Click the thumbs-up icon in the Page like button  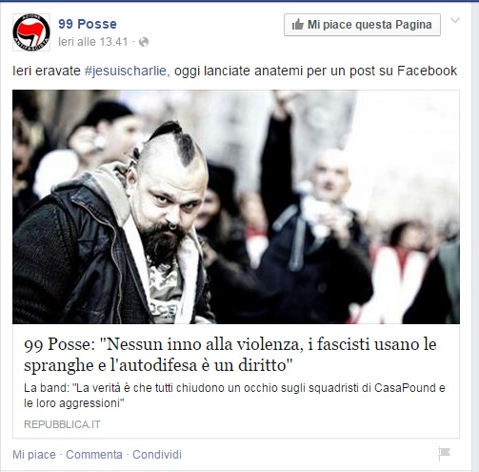click(297, 25)
